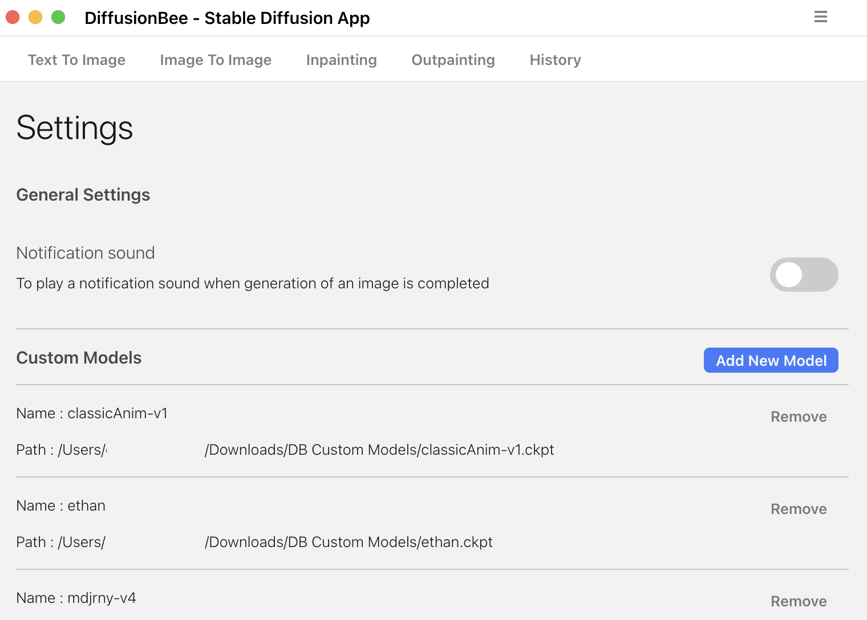Click the notification sound description text
Viewport: 867px width, 620px height.
click(x=253, y=283)
